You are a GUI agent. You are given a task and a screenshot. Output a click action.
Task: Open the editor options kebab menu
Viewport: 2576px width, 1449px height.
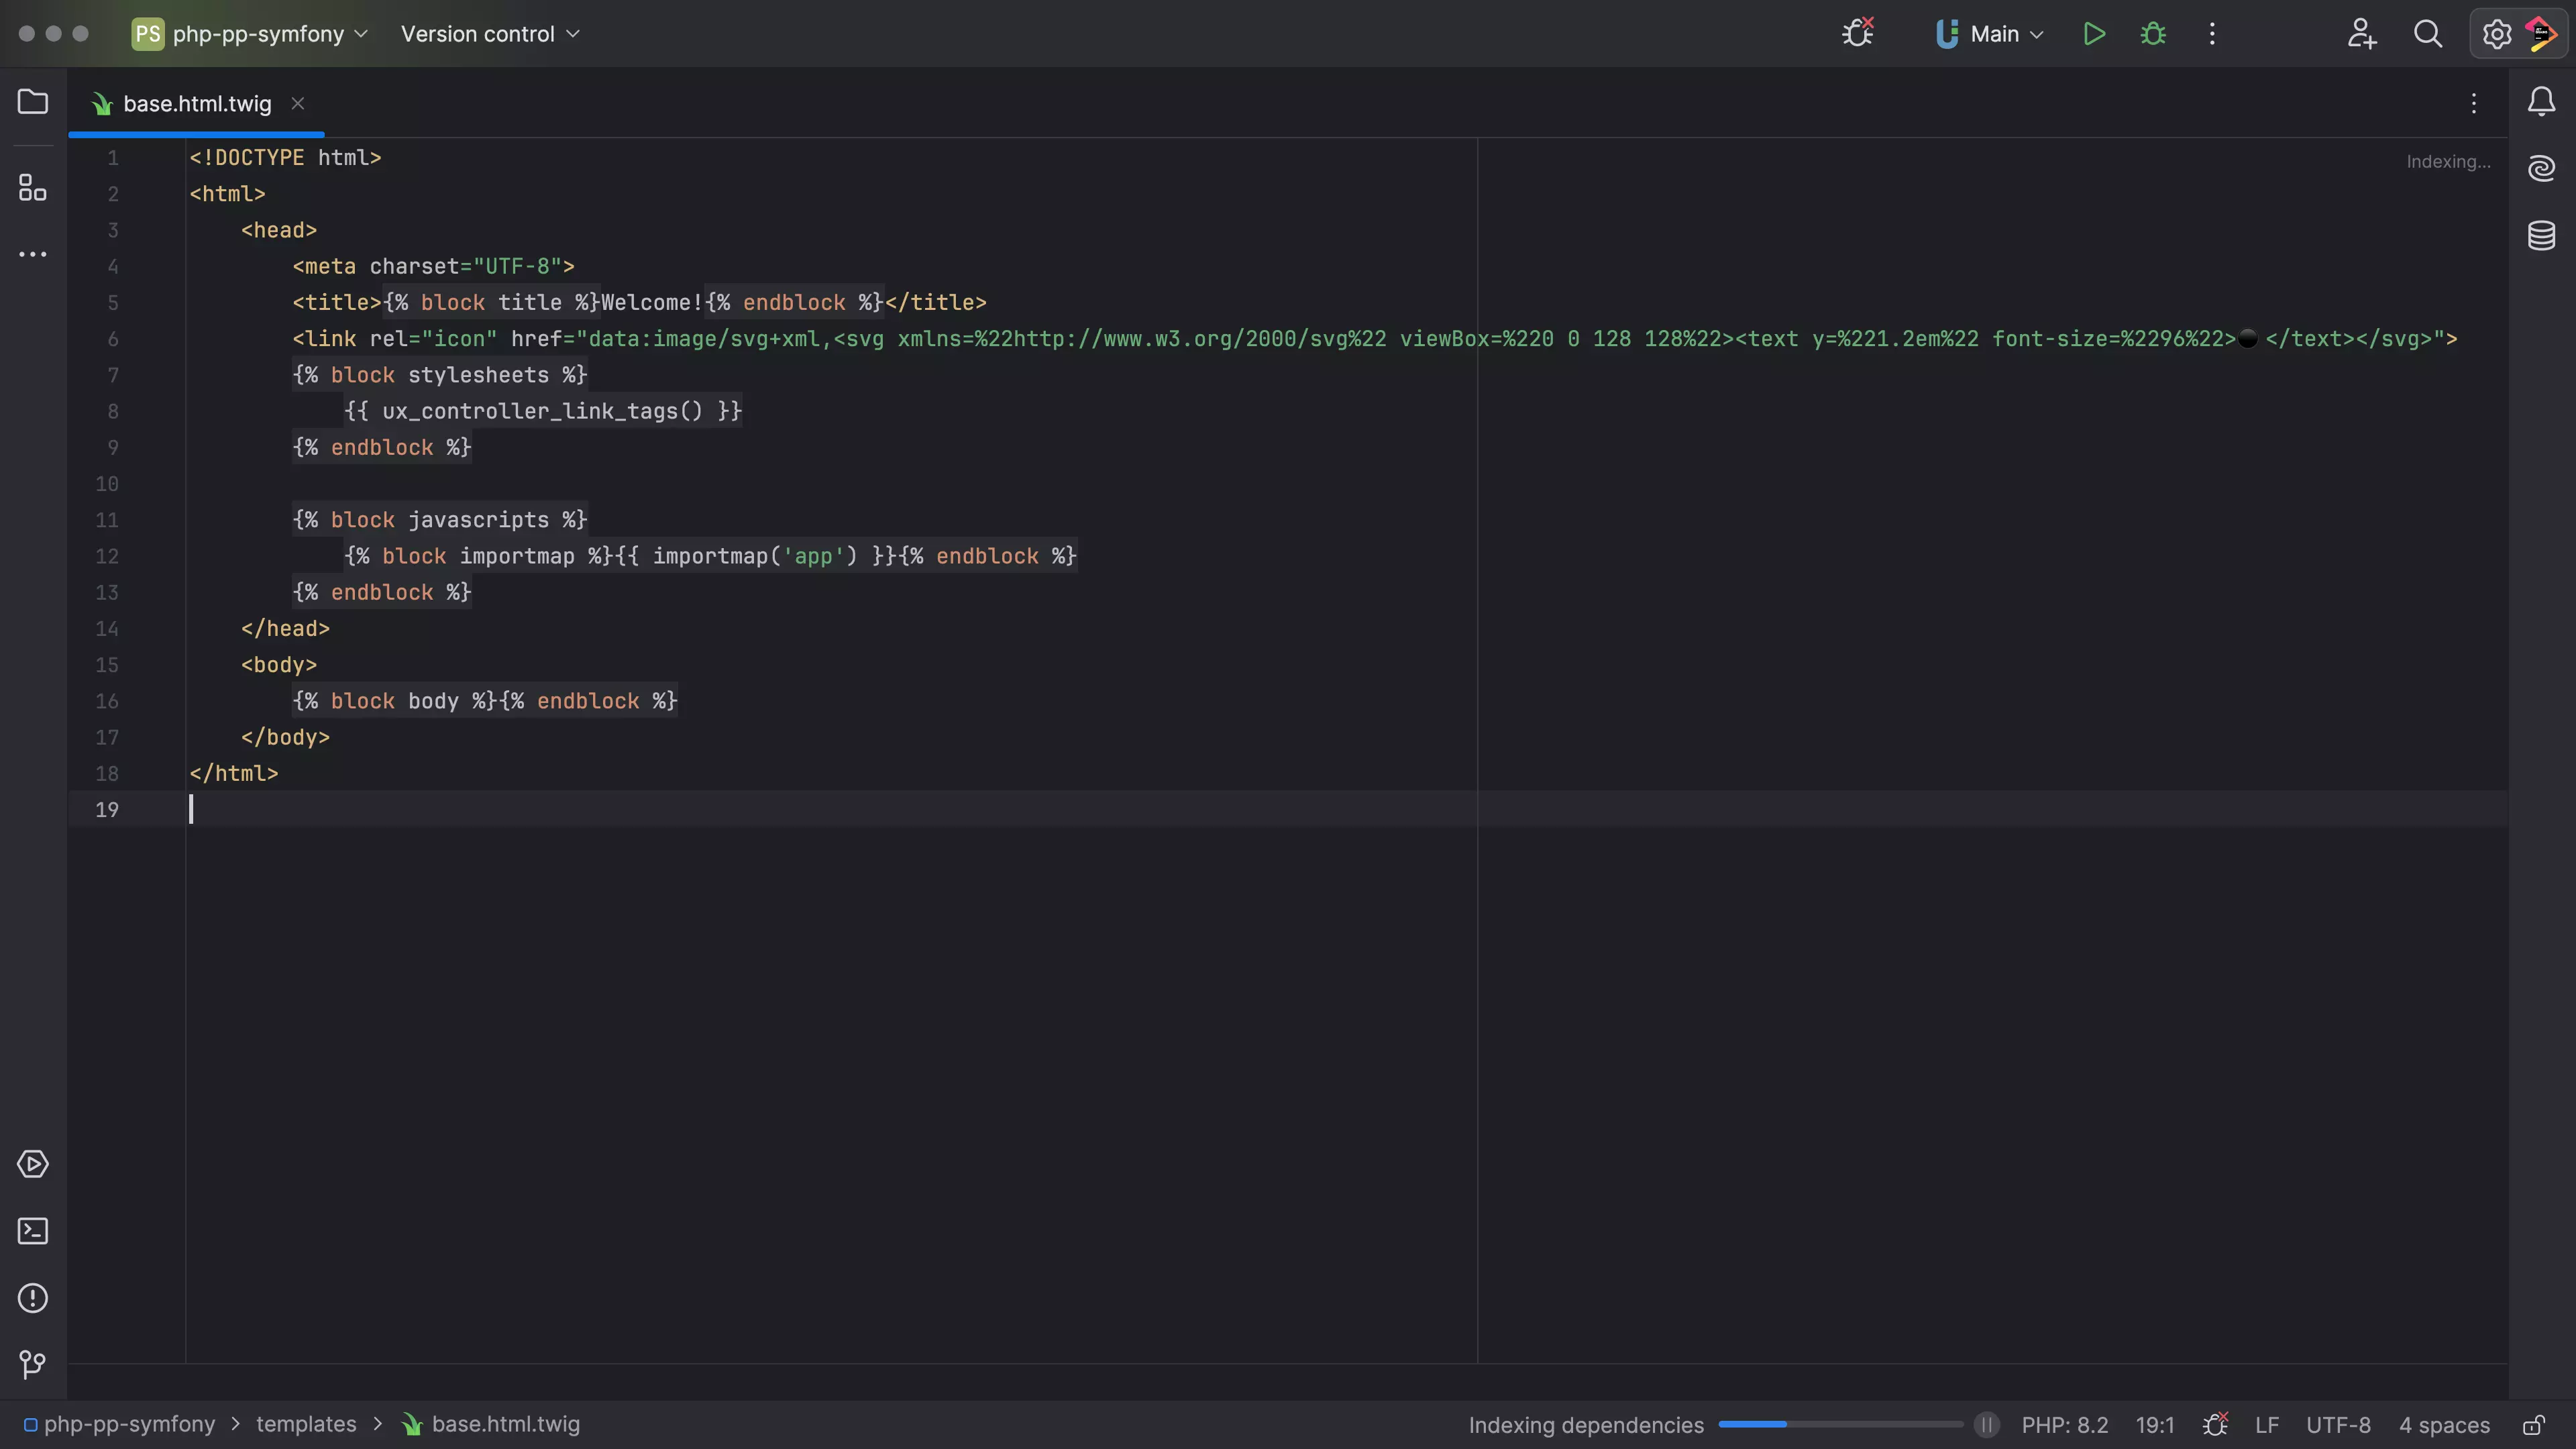[2473, 103]
